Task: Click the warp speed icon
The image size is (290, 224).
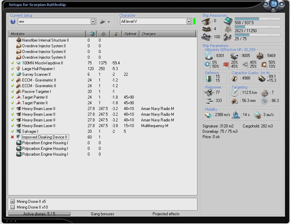Action: [257, 115]
